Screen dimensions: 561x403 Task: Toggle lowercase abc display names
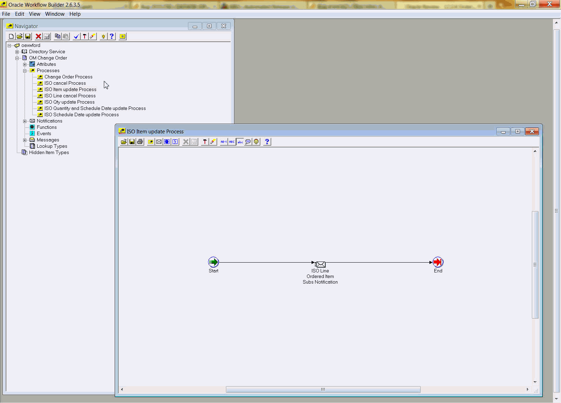240,142
